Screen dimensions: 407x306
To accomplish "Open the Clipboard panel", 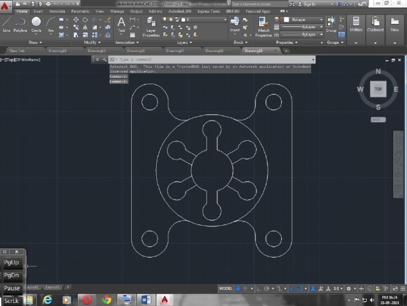I will [x=375, y=25].
